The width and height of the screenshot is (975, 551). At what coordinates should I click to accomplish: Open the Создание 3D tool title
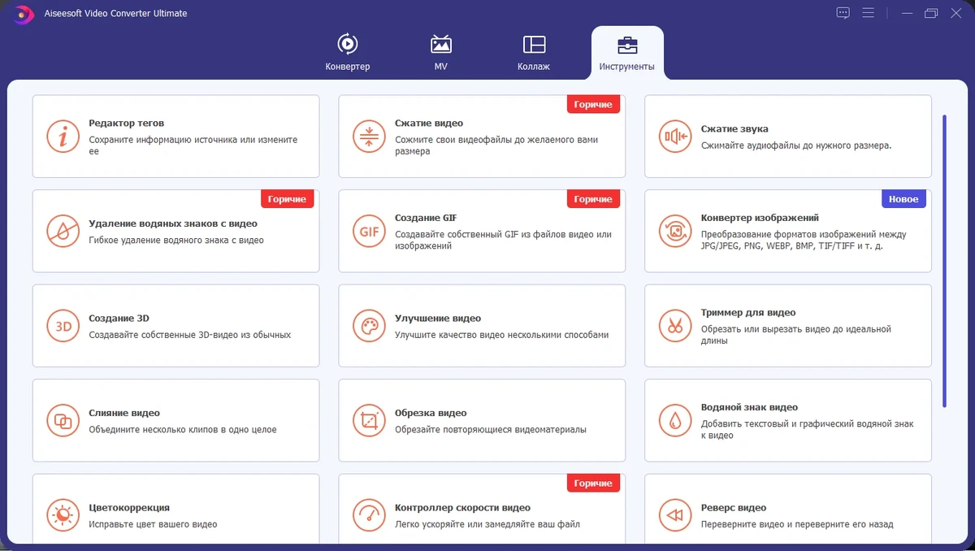pos(119,319)
